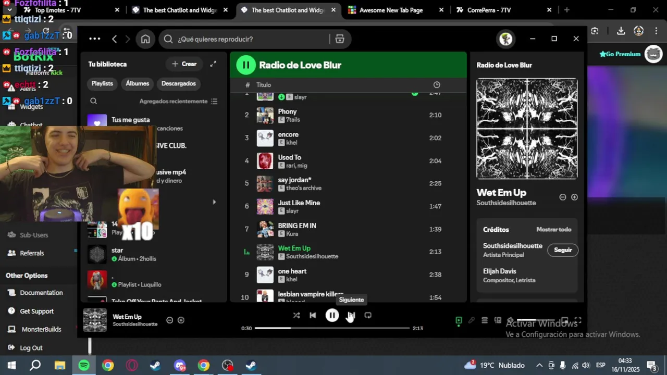This screenshot has height=375, width=667.
Task: Pause Radio de Love Blur with the green header button
Action: [245, 65]
